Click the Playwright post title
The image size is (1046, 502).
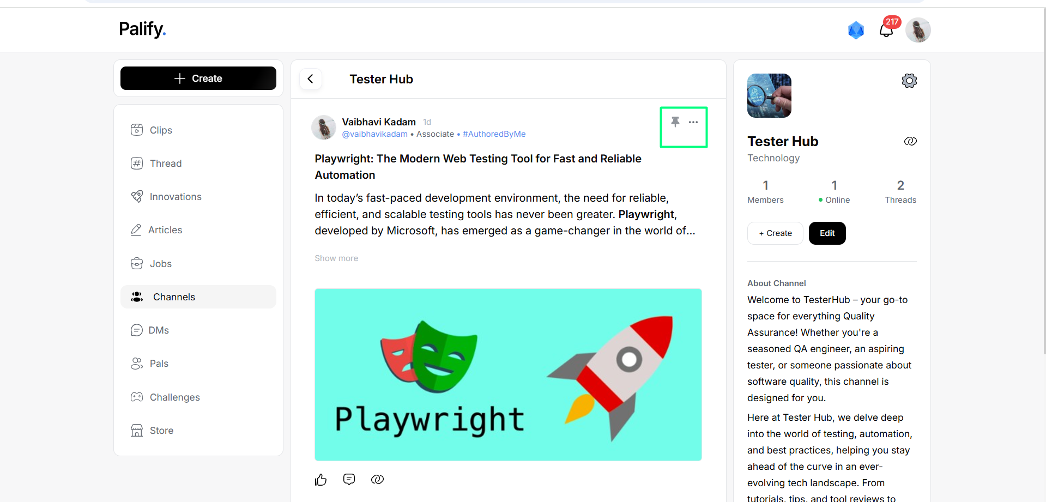click(x=478, y=167)
